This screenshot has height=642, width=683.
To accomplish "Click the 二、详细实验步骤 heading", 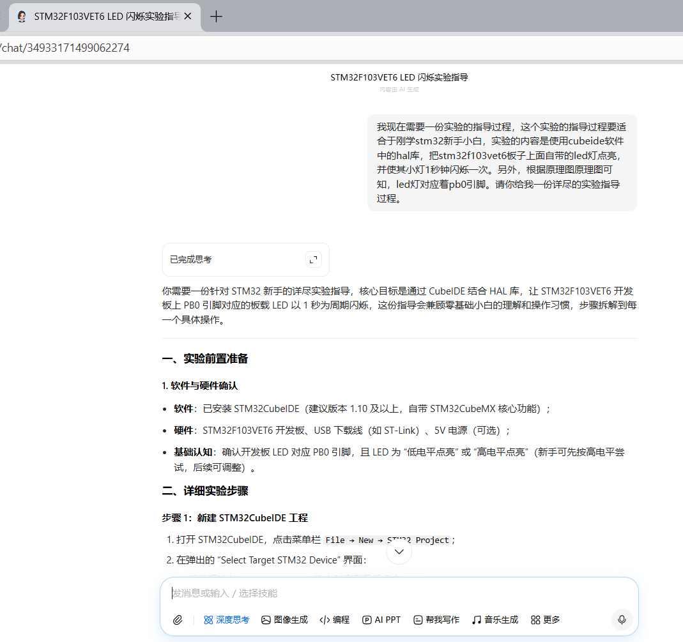I will click(204, 491).
